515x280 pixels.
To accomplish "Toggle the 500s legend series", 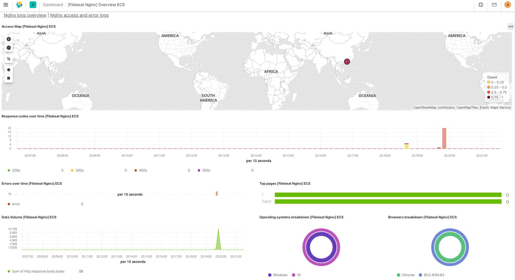I will (x=204, y=170).
